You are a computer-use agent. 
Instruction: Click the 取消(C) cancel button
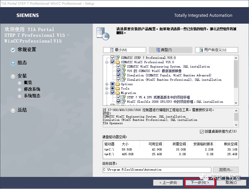click(x=231, y=182)
